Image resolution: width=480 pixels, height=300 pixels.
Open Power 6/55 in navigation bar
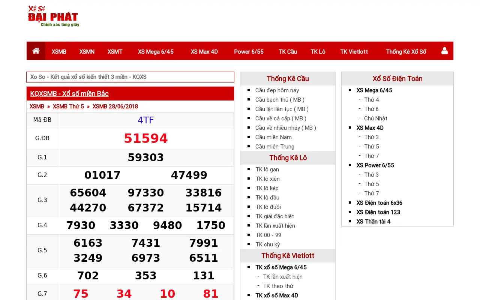pyautogui.click(x=249, y=52)
